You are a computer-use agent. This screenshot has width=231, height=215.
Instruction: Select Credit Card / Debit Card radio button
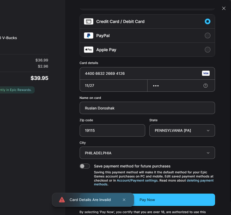click(x=207, y=21)
